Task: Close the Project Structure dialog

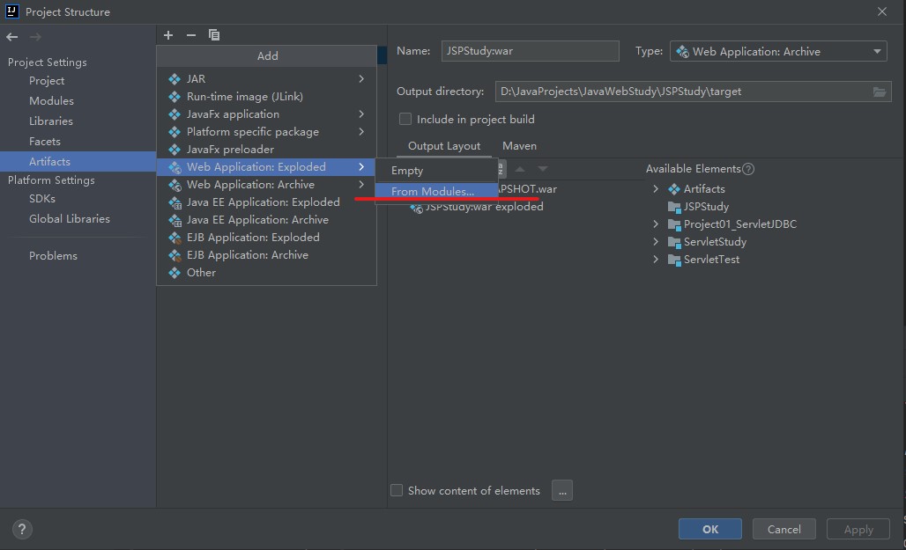Action: coord(881,11)
